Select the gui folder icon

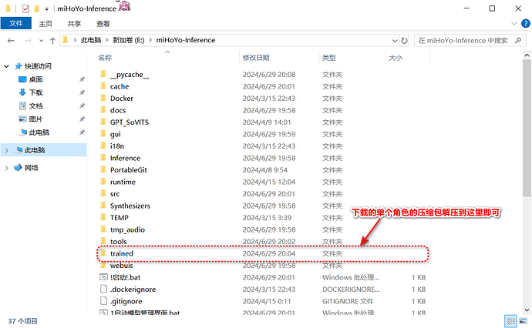click(103, 133)
